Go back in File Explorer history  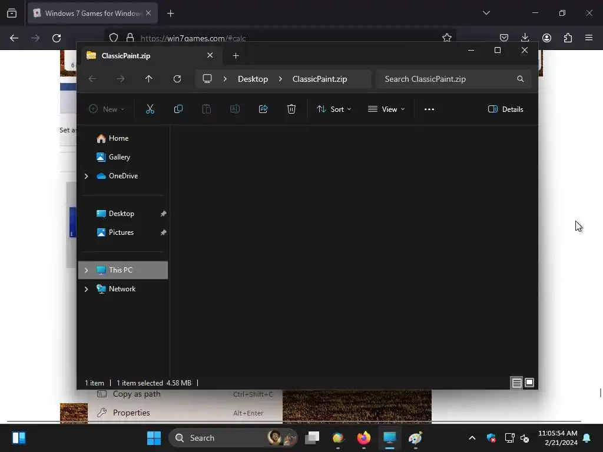(x=92, y=79)
